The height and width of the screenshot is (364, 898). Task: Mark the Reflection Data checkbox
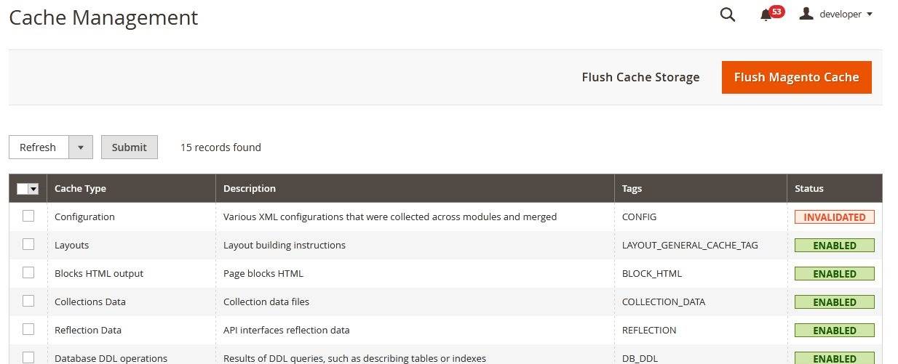(x=28, y=329)
